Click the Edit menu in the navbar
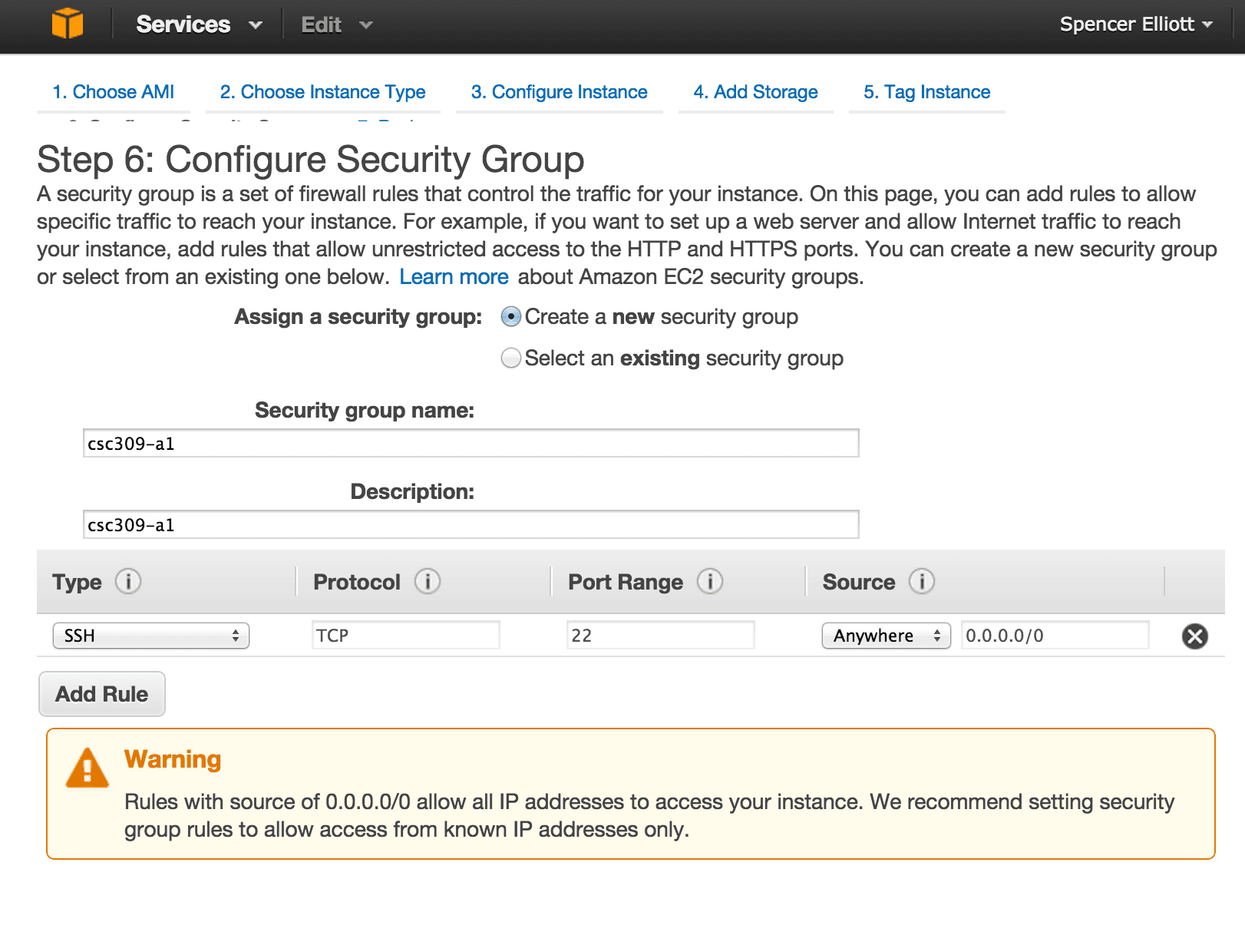Screen dimensions: 1245x935 point(335,24)
